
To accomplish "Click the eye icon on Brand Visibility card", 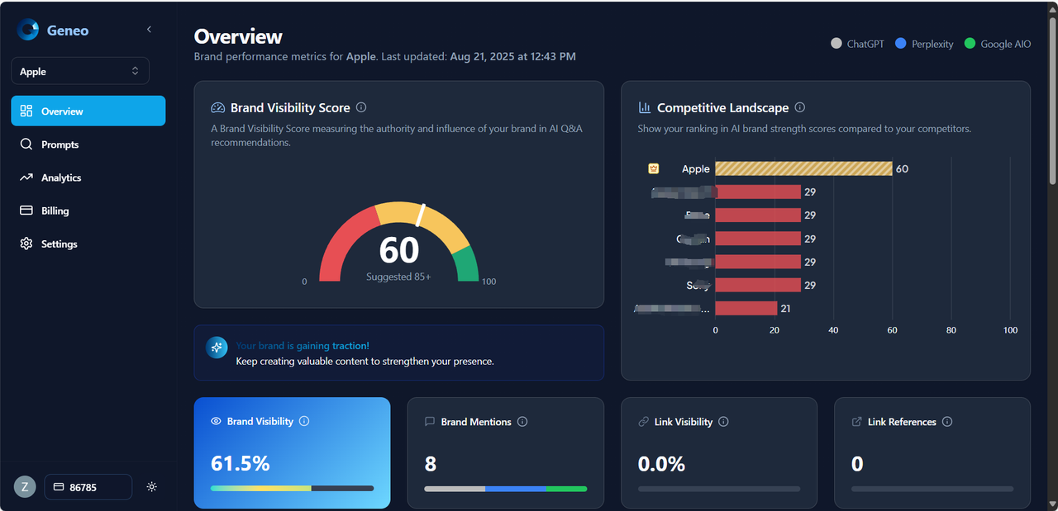I will [216, 421].
